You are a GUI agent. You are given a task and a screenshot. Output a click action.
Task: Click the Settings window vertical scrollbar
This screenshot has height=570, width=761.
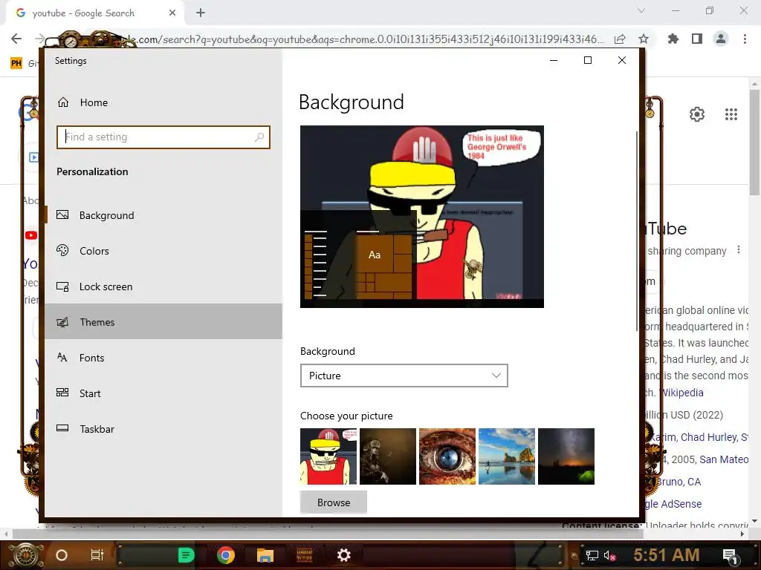637,231
